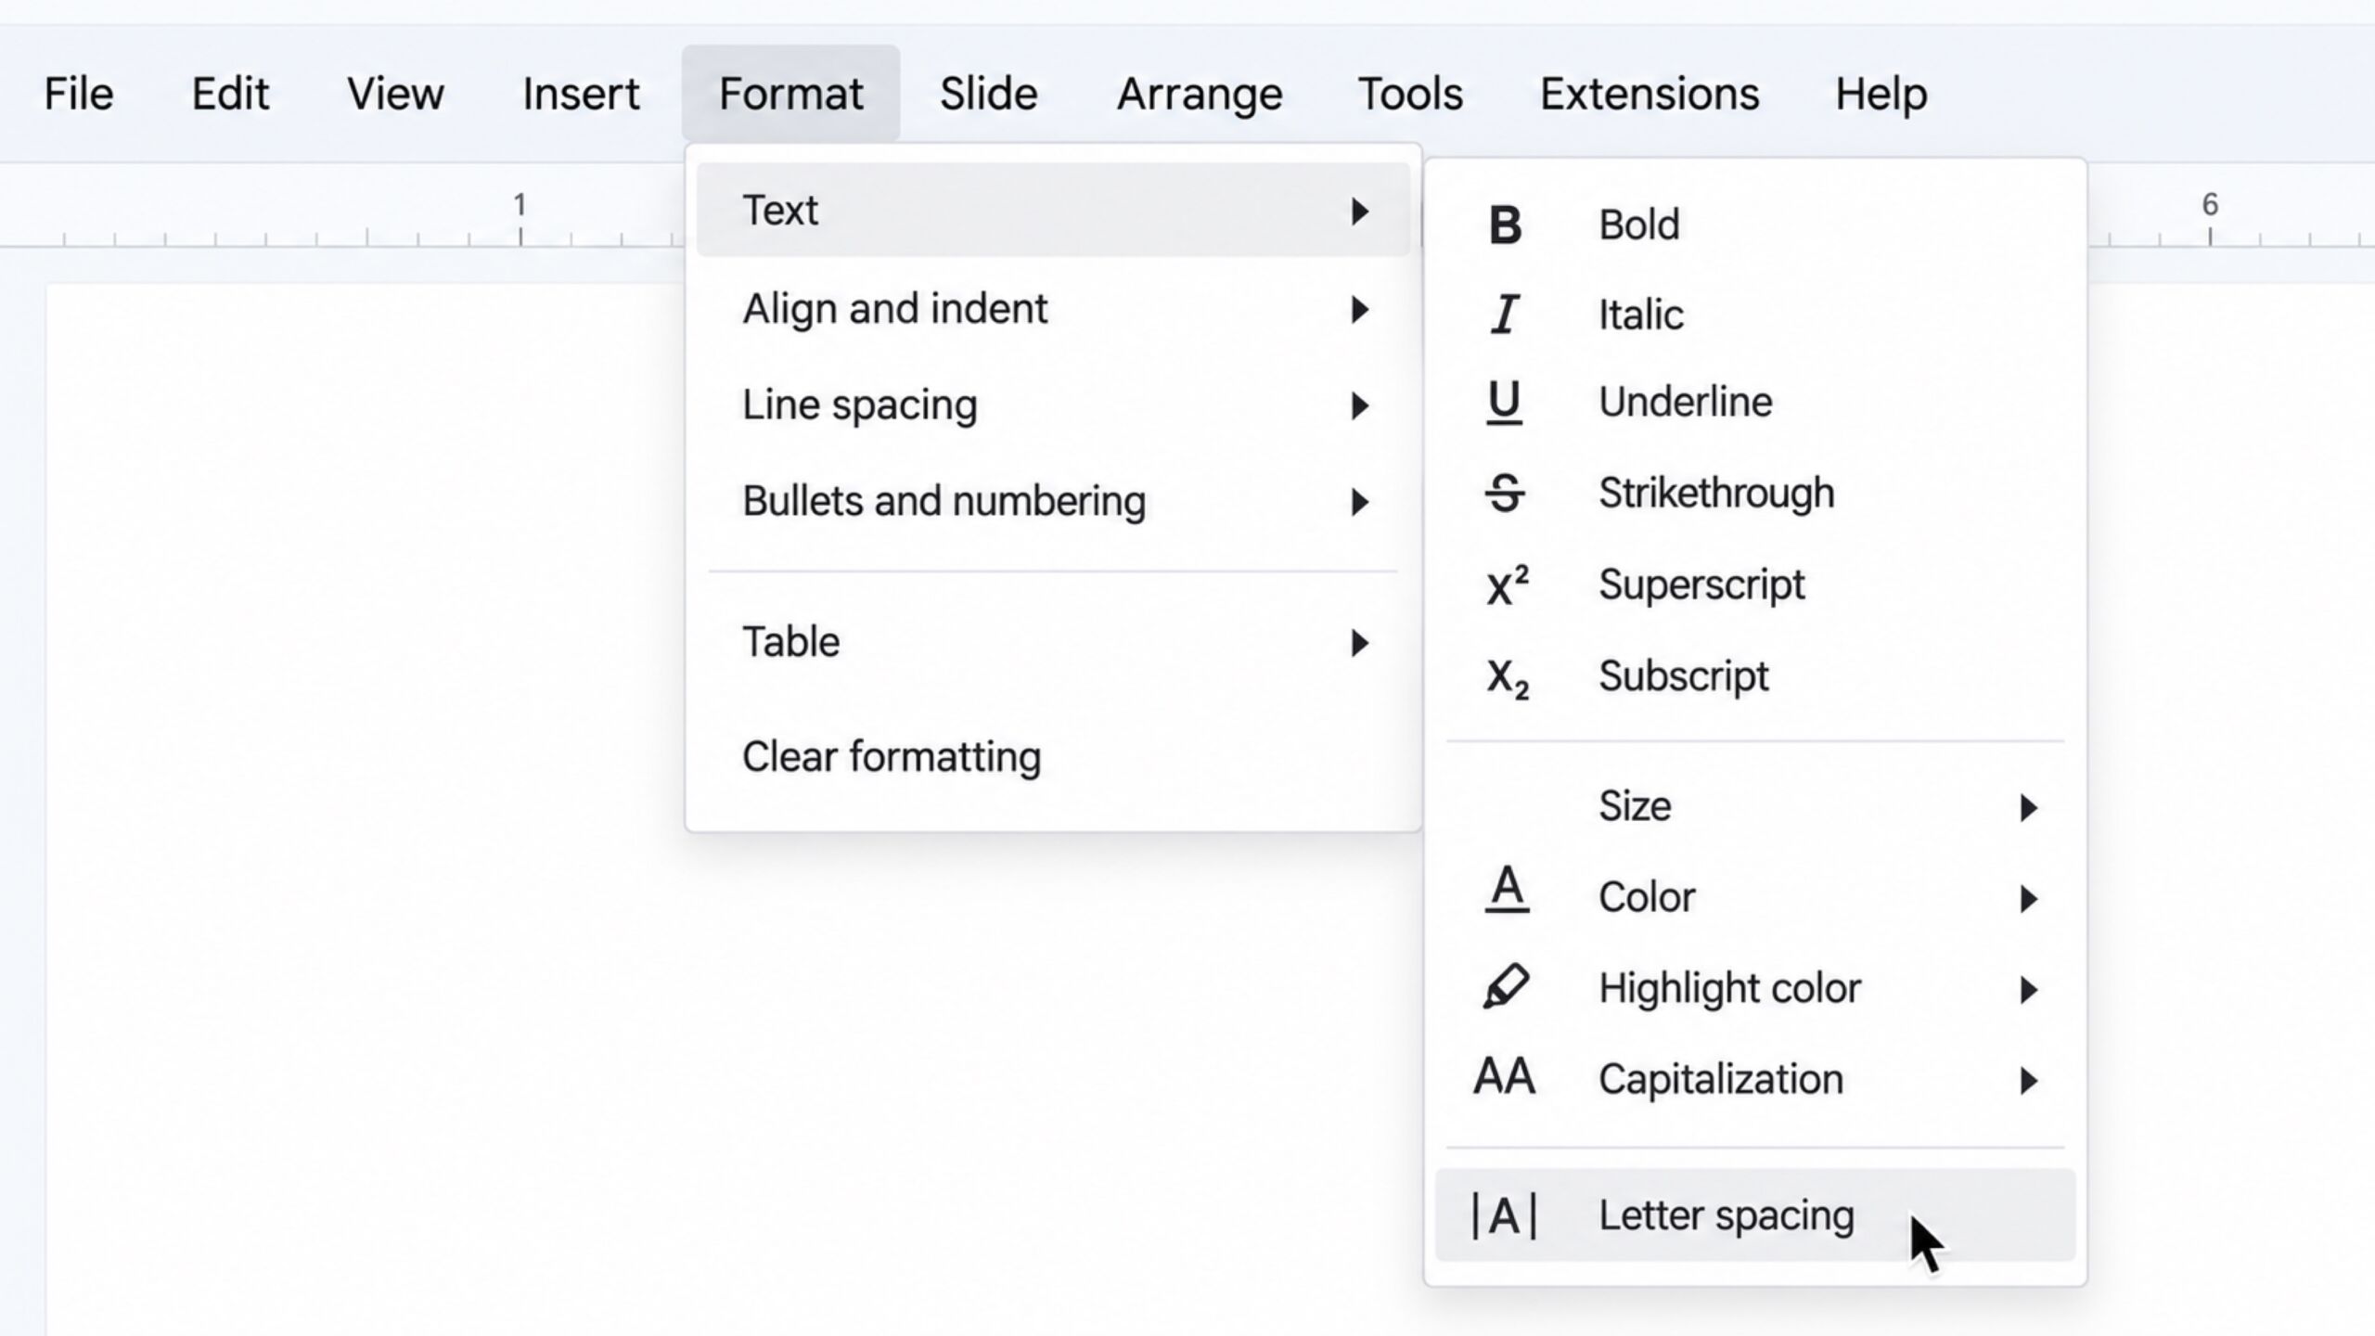This screenshot has width=2375, height=1336.
Task: Expand the Align and indent arrow
Action: pyautogui.click(x=1359, y=310)
